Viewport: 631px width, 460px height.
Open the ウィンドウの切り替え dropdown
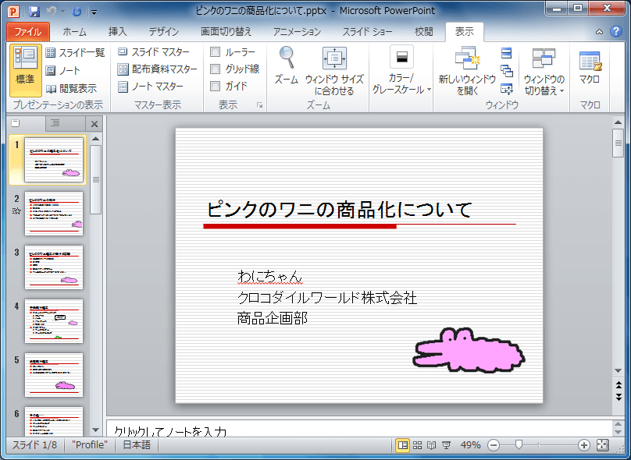[x=544, y=71]
